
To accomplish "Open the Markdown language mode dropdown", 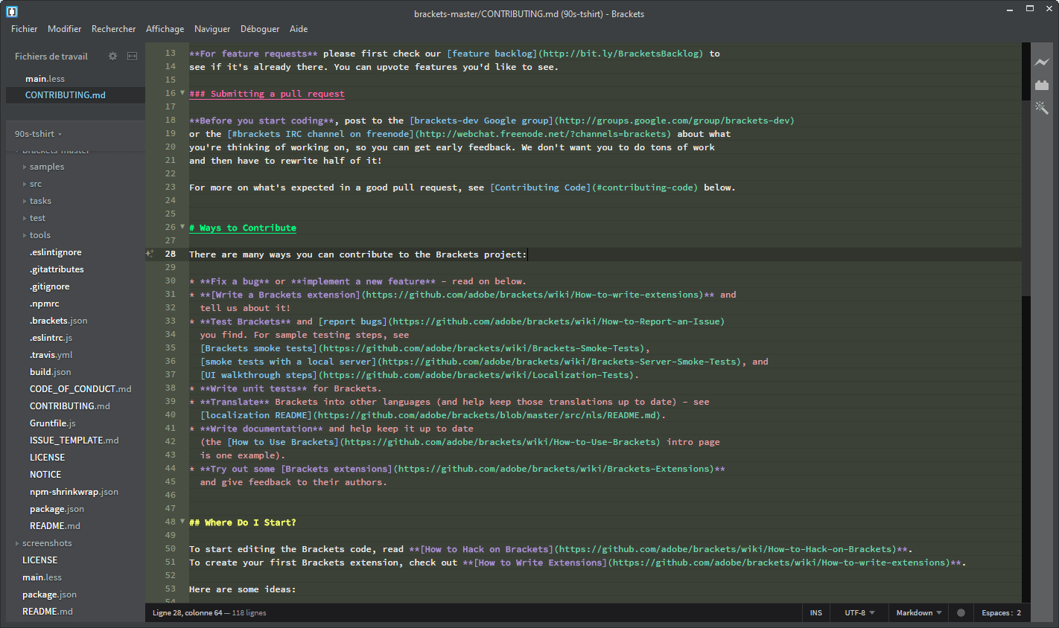I will [x=915, y=612].
